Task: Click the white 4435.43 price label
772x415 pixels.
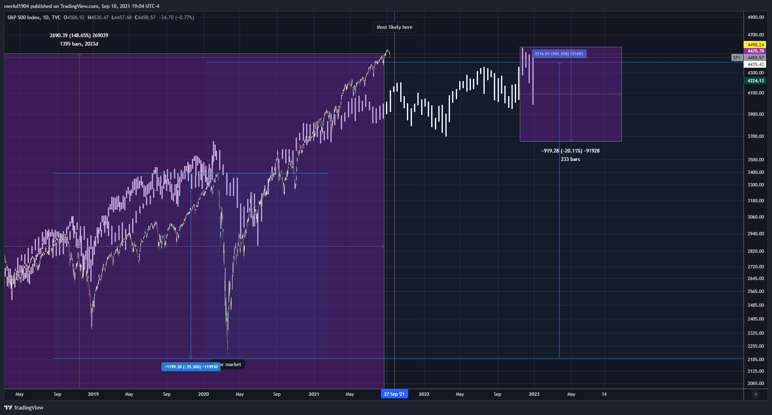Action: [755, 64]
